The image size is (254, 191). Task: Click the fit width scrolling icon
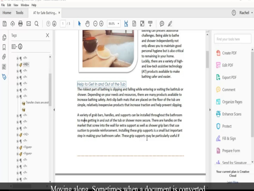(126, 23)
